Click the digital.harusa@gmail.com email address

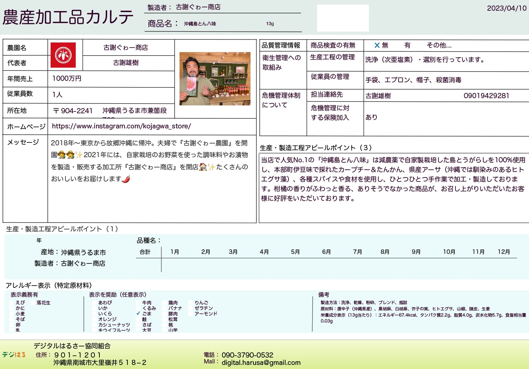[x=261, y=362]
